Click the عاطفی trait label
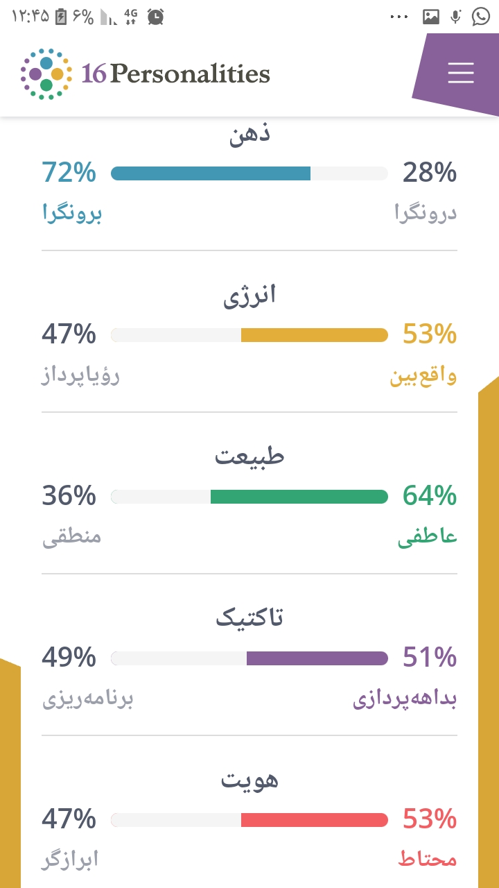Viewport: 499px width, 888px height. [x=427, y=538]
